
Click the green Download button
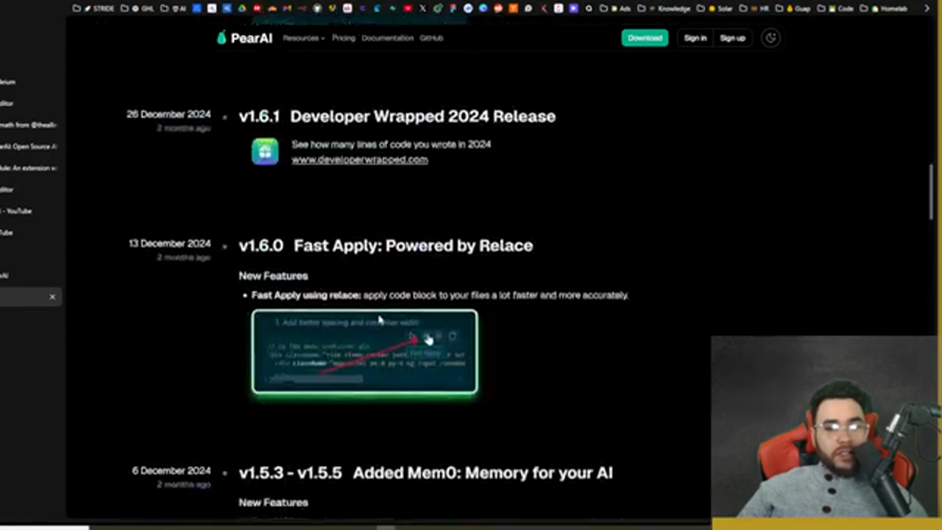pos(645,38)
